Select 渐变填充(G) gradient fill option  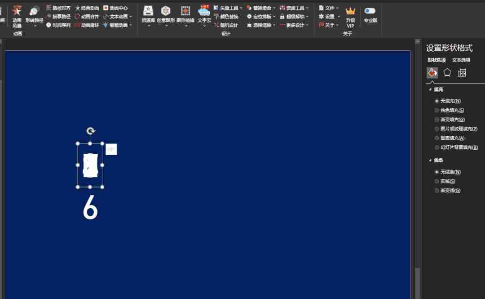click(450, 120)
